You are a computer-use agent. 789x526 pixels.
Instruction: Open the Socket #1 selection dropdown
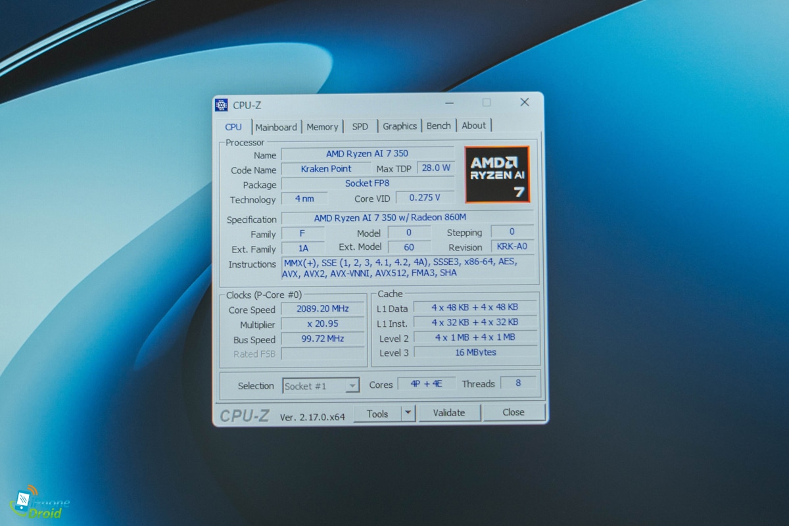point(322,386)
